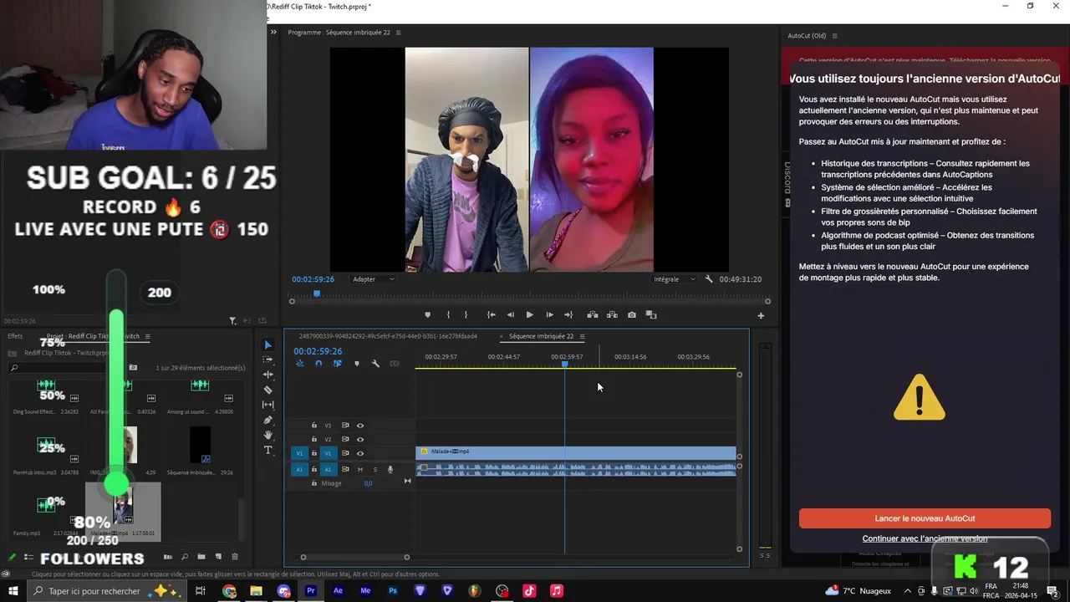Viewport: 1070px width, 602px height.
Task: Show hidden system tray icons
Action: pyautogui.click(x=909, y=591)
